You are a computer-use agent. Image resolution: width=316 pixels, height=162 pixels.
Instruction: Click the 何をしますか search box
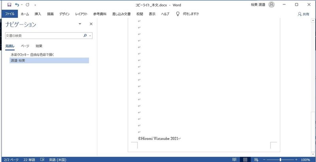tap(191, 14)
